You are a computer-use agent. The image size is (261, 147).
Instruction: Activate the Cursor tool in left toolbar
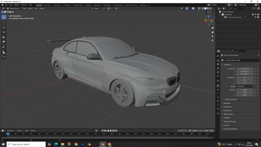click(x=4, y=22)
